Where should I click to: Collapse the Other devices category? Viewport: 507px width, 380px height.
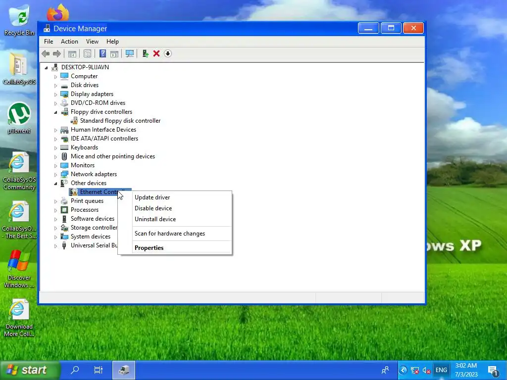pos(55,183)
